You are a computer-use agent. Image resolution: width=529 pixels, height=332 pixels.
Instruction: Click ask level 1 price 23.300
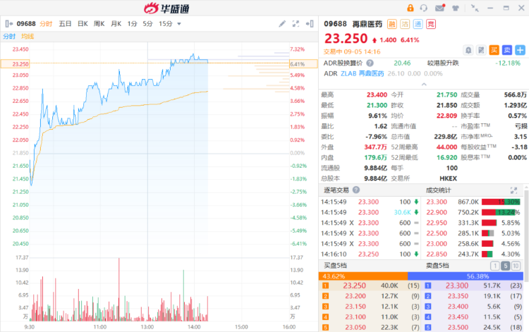pyautogui.click(x=457, y=285)
